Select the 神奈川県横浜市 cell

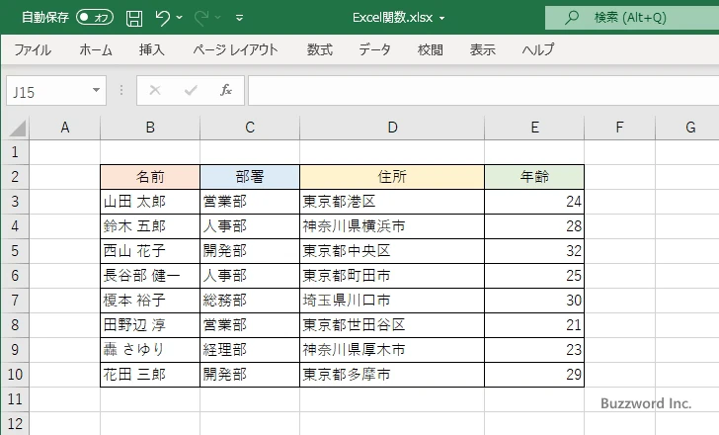[392, 226]
